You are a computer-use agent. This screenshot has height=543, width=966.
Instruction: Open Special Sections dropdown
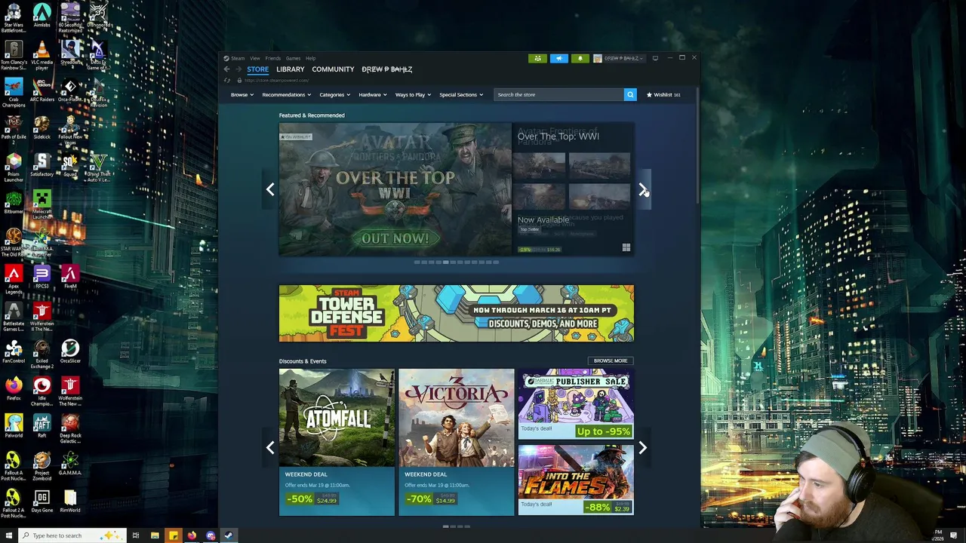click(x=461, y=95)
